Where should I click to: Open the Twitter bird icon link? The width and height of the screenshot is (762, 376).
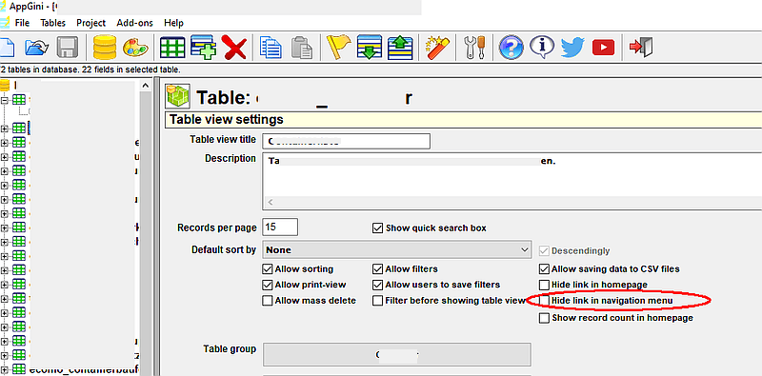(x=572, y=48)
